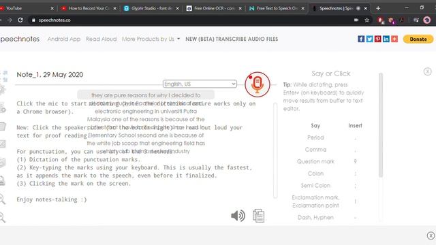Image resolution: width=436 pixels, height=245 pixels.
Task: Select the Speechnotes tab
Action: [339, 8]
